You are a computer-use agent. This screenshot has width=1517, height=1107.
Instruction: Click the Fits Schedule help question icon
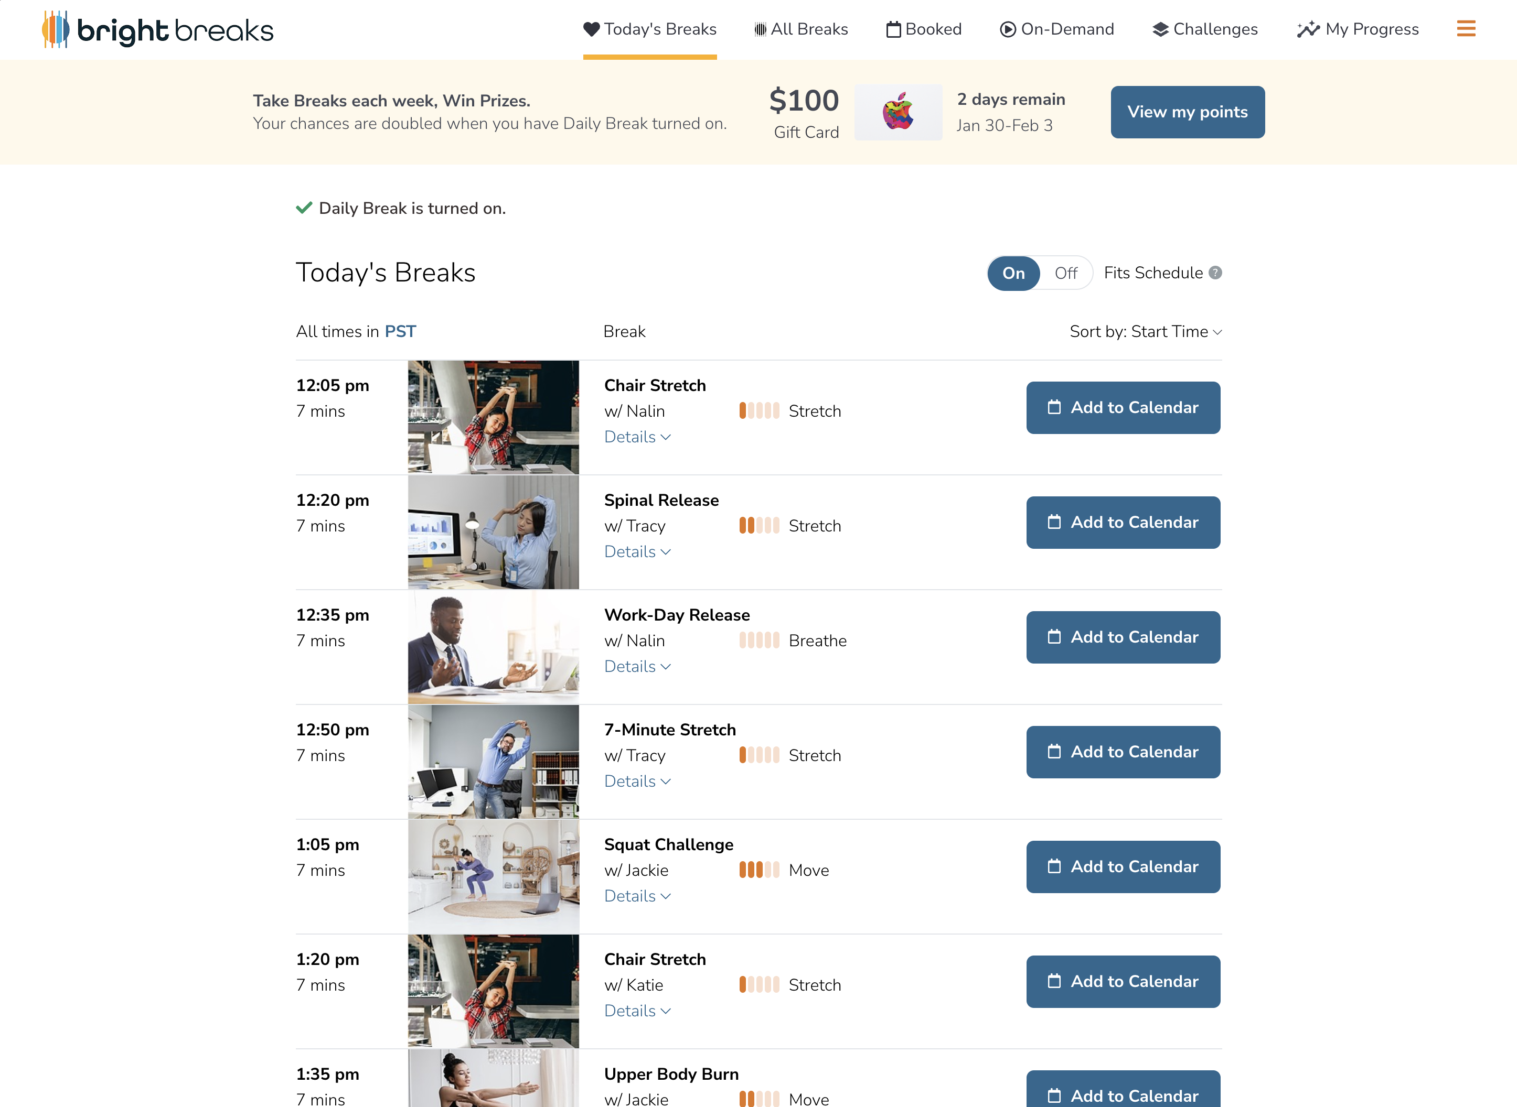pyautogui.click(x=1215, y=273)
